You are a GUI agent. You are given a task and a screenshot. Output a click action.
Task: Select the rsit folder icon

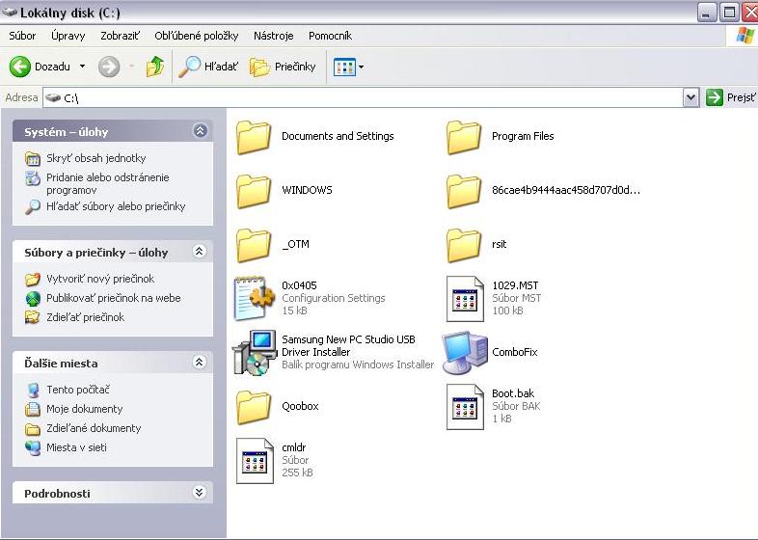(464, 245)
